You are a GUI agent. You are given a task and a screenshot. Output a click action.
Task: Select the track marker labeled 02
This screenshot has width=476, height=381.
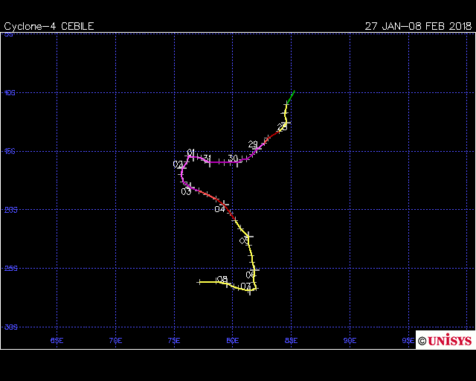(178, 164)
